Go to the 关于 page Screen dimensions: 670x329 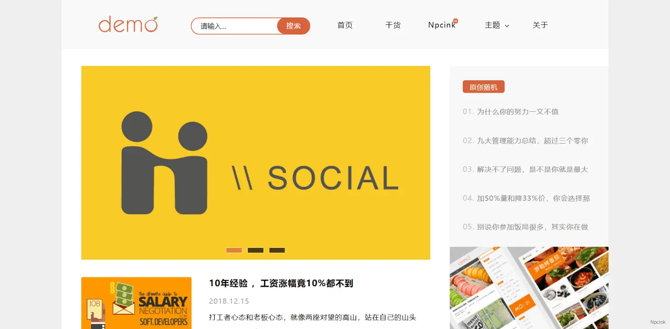pyautogui.click(x=540, y=25)
